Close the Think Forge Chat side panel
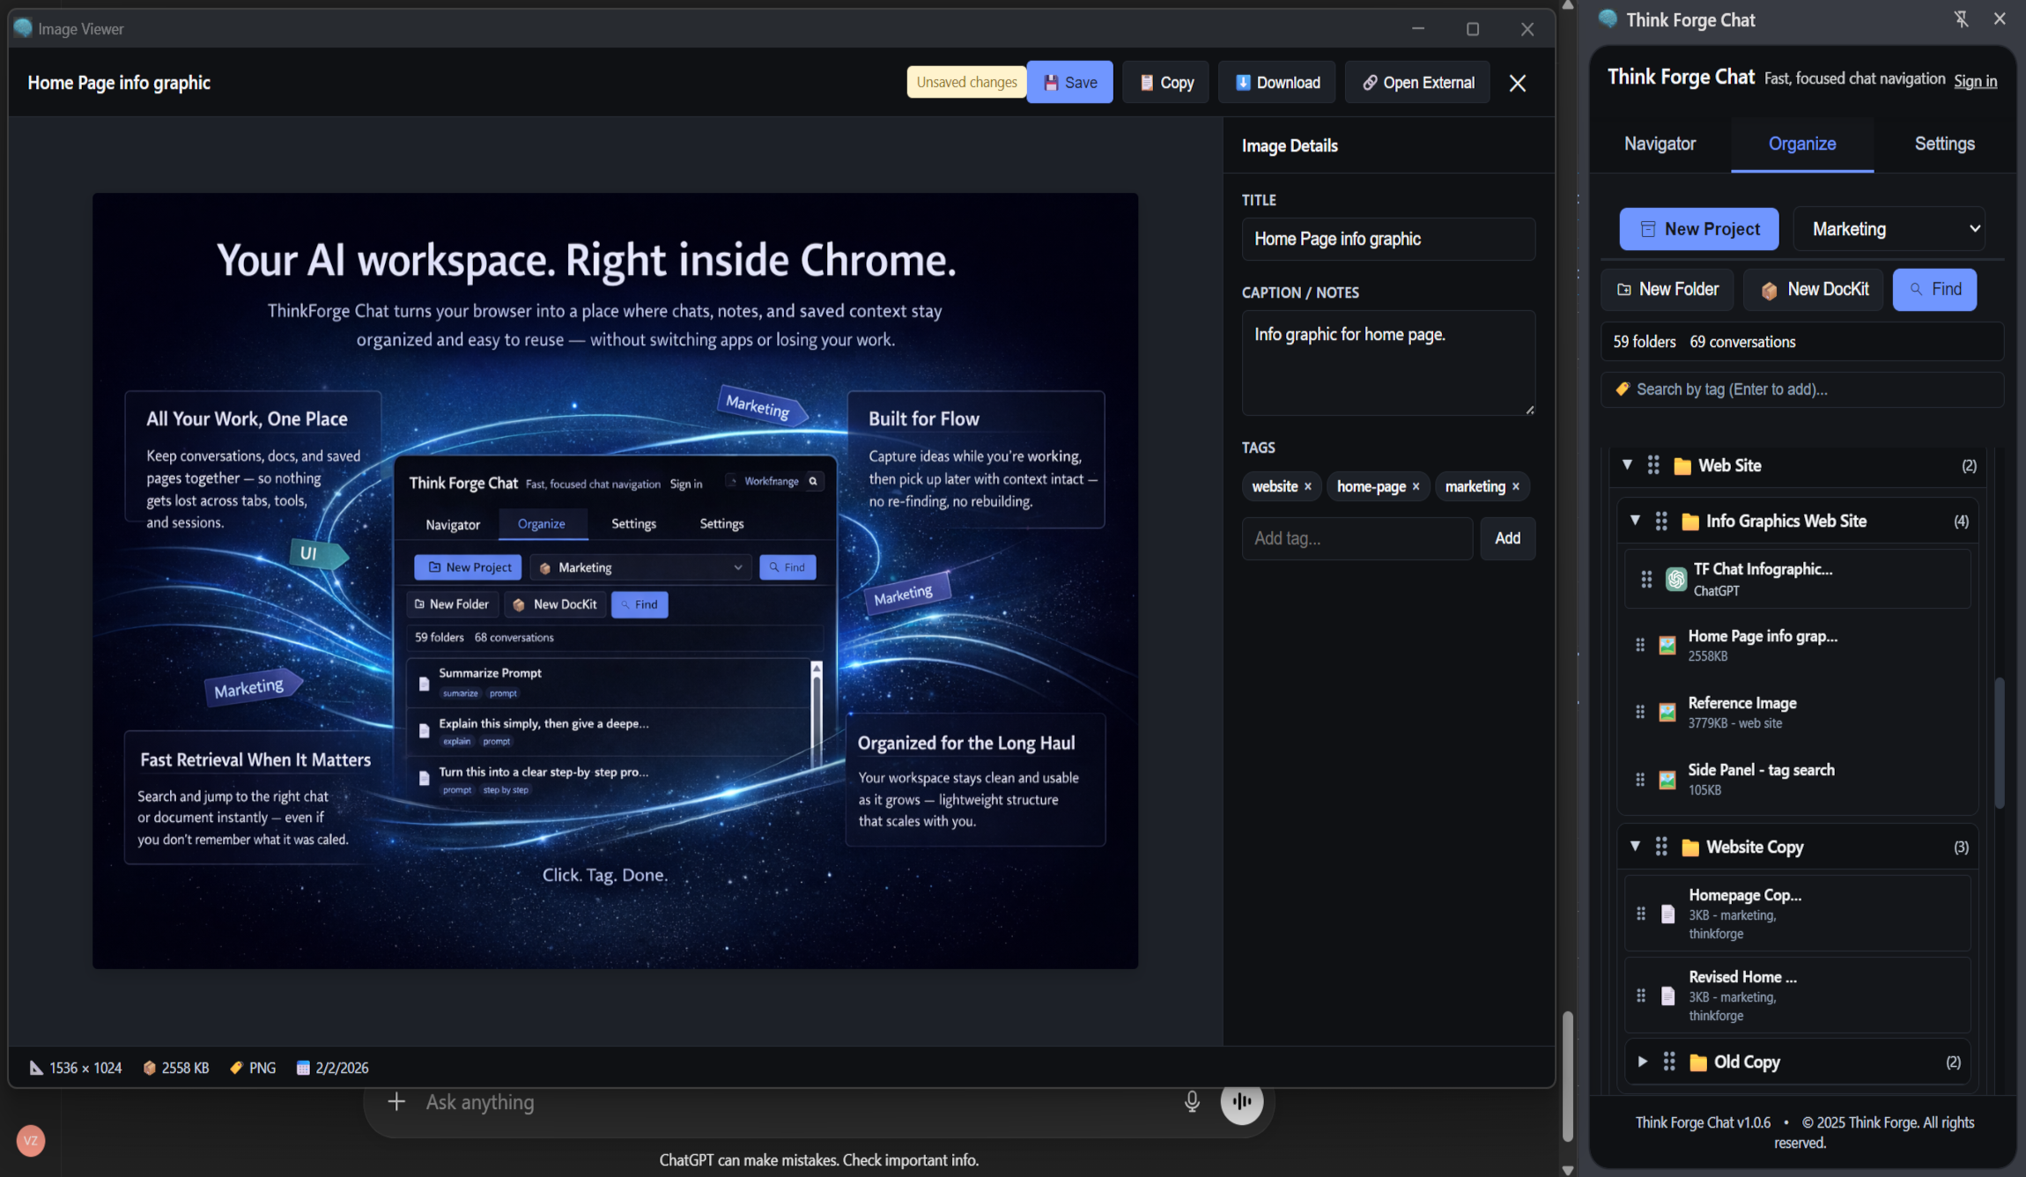Screen dimensions: 2026x1177 point(2000,19)
